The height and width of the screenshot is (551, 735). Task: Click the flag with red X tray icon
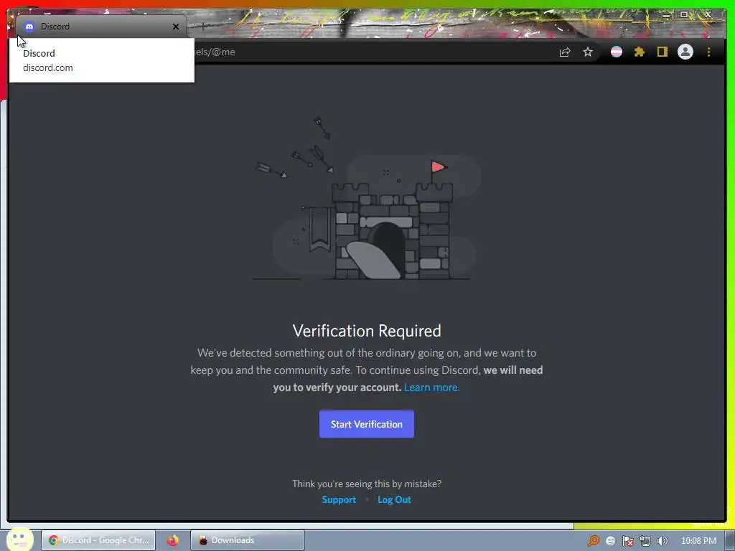tap(627, 541)
